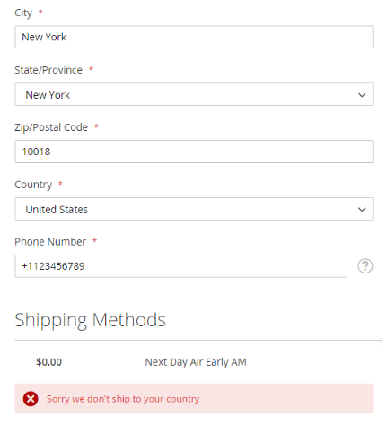Click the Country field label

click(33, 185)
